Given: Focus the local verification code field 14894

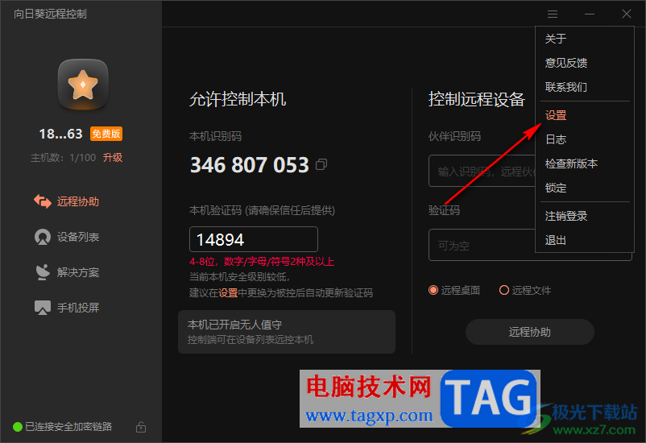Looking at the screenshot, I should [x=254, y=239].
